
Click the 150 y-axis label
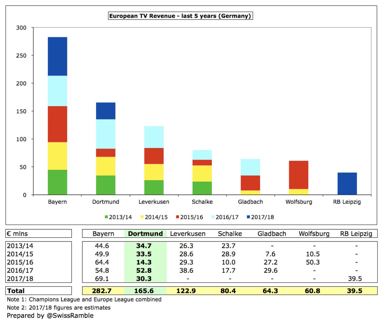[x=21, y=111]
